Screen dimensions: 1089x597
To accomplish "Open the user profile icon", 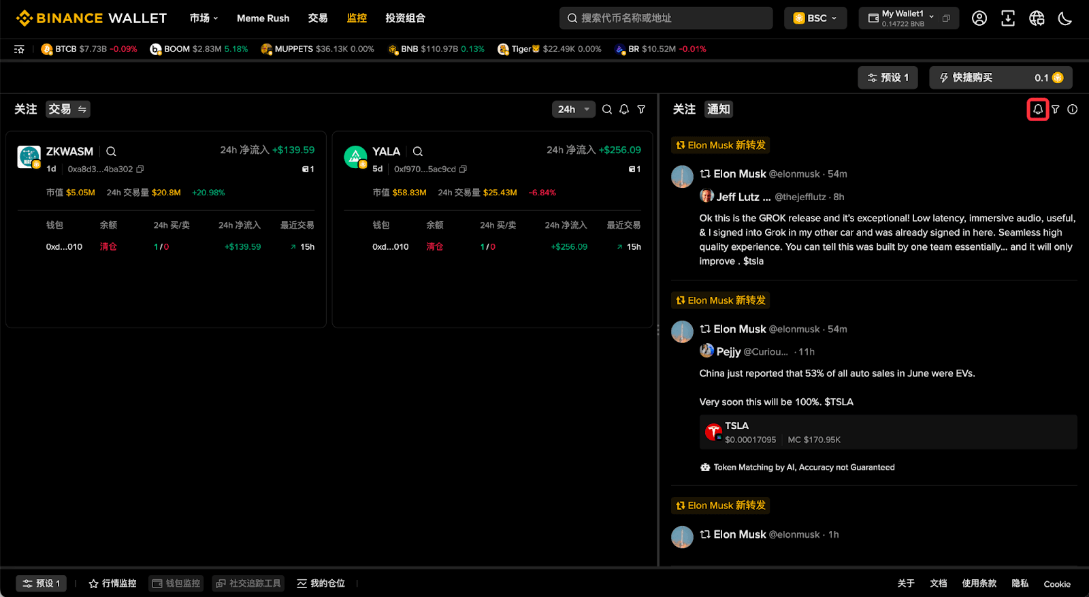I will click(x=979, y=18).
